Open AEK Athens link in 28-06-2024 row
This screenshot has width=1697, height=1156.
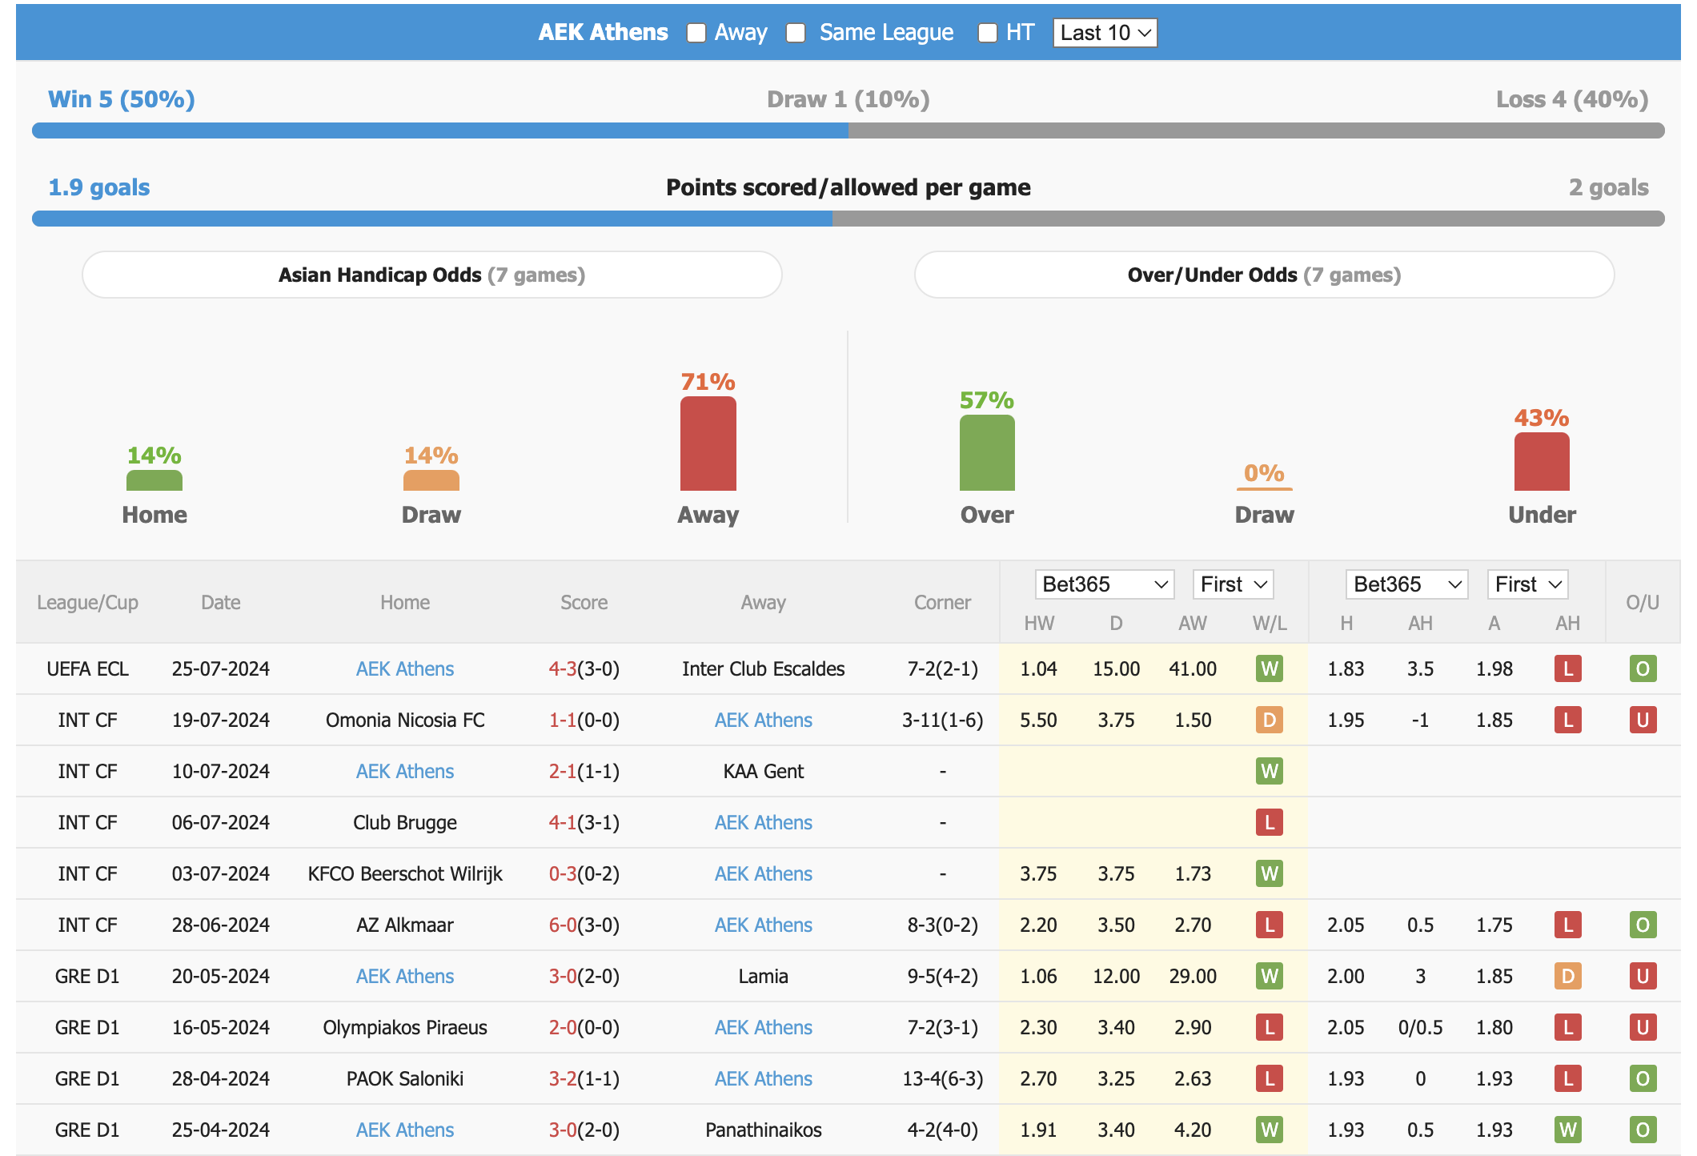[x=764, y=925]
